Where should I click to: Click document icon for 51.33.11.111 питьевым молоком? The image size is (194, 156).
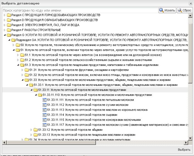coord(44,100)
